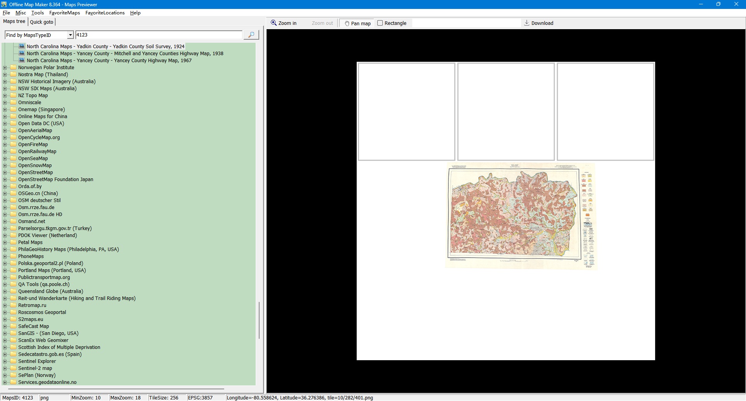Click the soil survey map preview image

(x=521, y=216)
